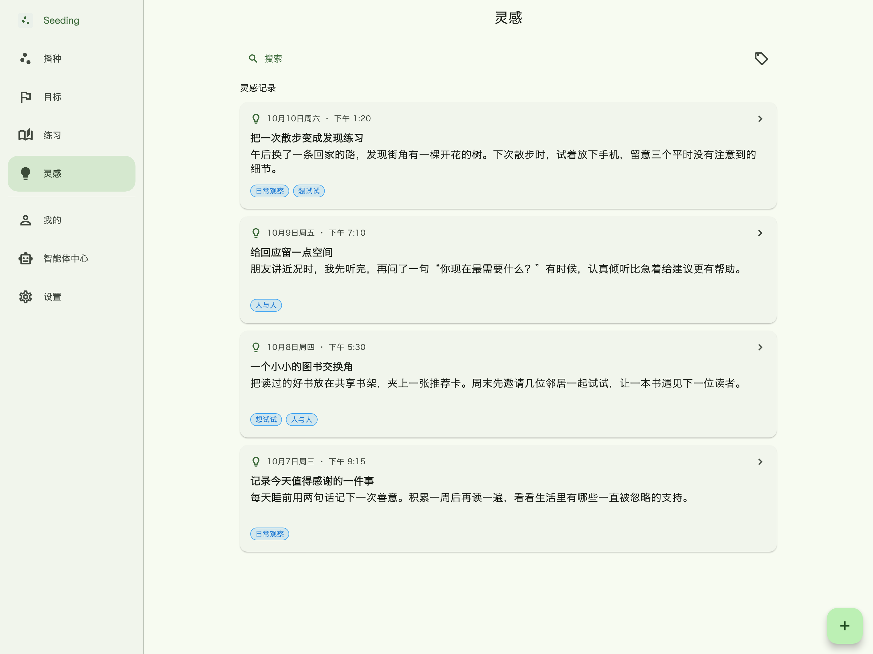Click the 日常观察 tag on 10月10日 card

pyautogui.click(x=270, y=191)
